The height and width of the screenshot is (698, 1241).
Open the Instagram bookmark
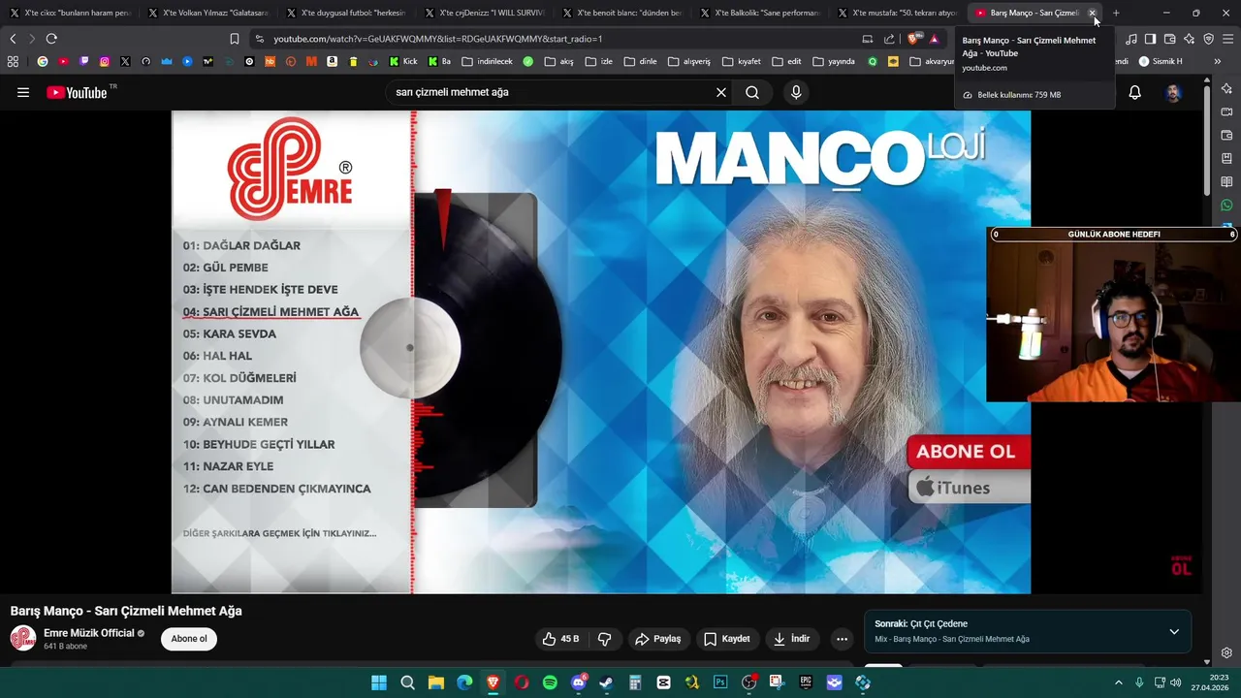click(x=105, y=61)
